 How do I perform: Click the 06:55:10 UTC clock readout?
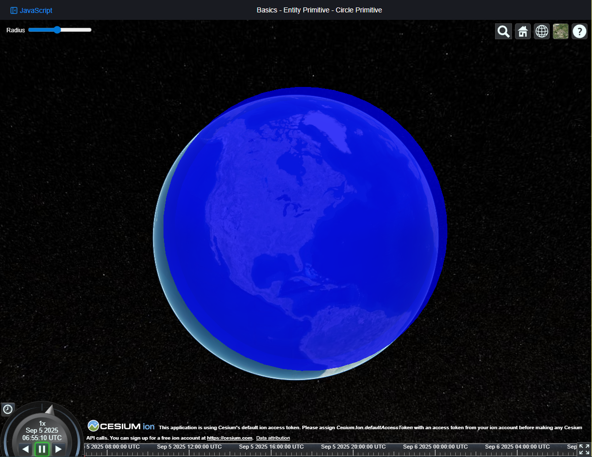pos(42,438)
